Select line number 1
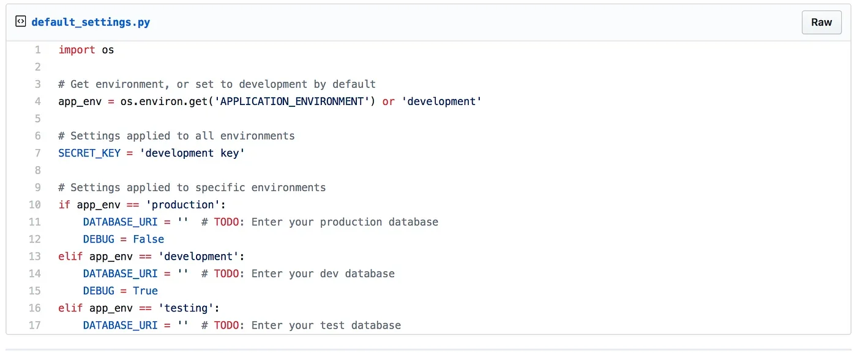The image size is (857, 353). (38, 50)
